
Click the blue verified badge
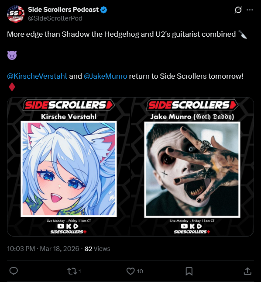pyautogui.click(x=103, y=10)
